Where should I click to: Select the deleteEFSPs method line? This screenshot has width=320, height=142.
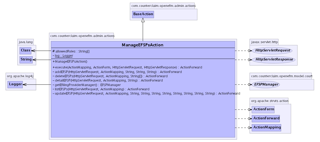point(110,76)
